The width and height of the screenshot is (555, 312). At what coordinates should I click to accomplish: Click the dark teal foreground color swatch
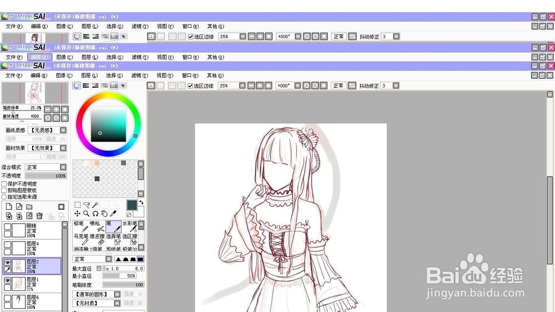point(132,205)
